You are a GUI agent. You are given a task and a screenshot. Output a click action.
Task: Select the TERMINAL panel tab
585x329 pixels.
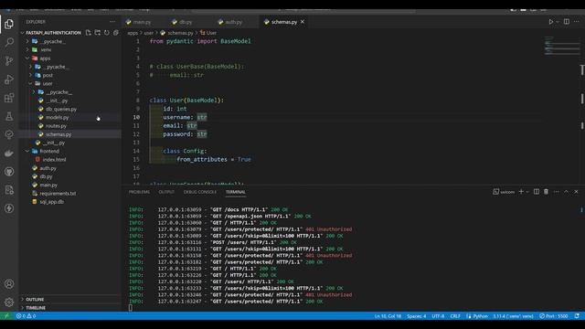coord(236,192)
